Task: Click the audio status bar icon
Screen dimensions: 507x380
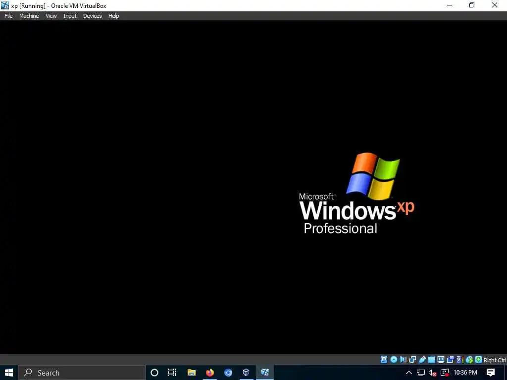Action: click(403, 360)
